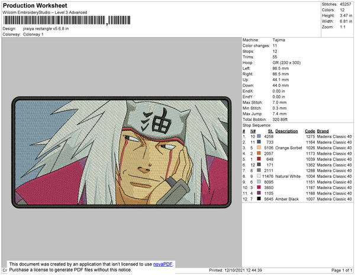Click the 'Page 1 of 1' footer text
355x275 pixels.
point(342,270)
